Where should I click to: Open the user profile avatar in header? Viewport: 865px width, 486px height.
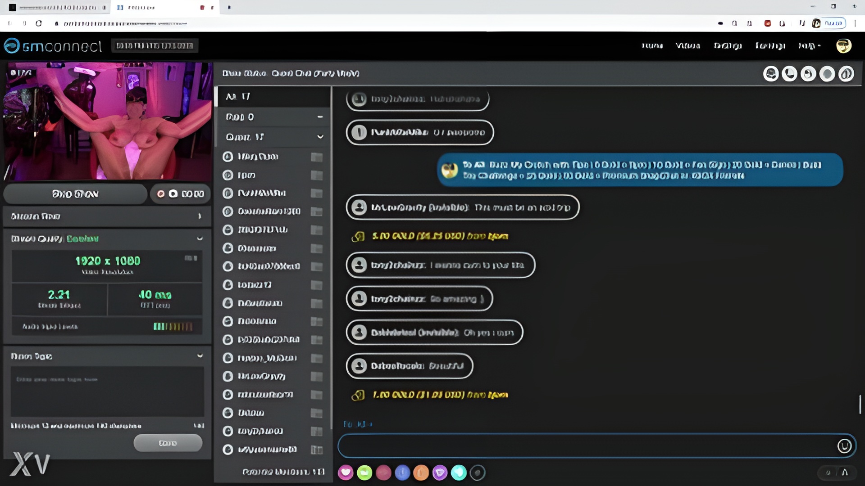843,45
